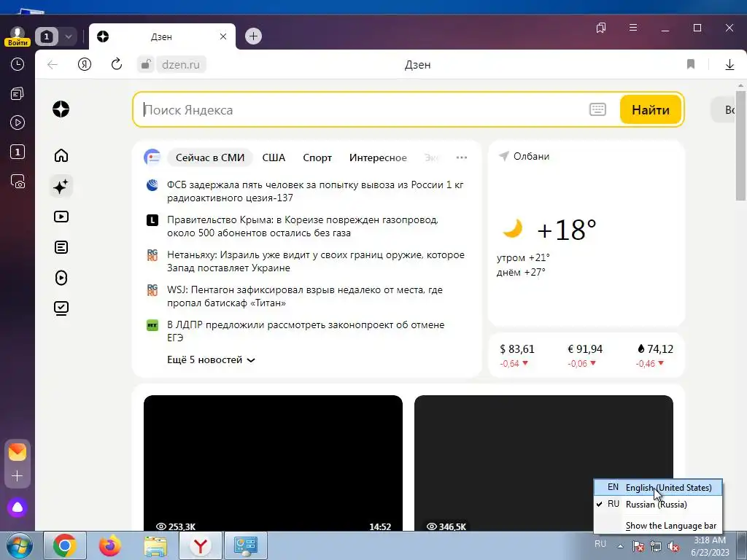747x560 pixels.
Task: Reload the page with refresh icon
Action: (x=117, y=64)
